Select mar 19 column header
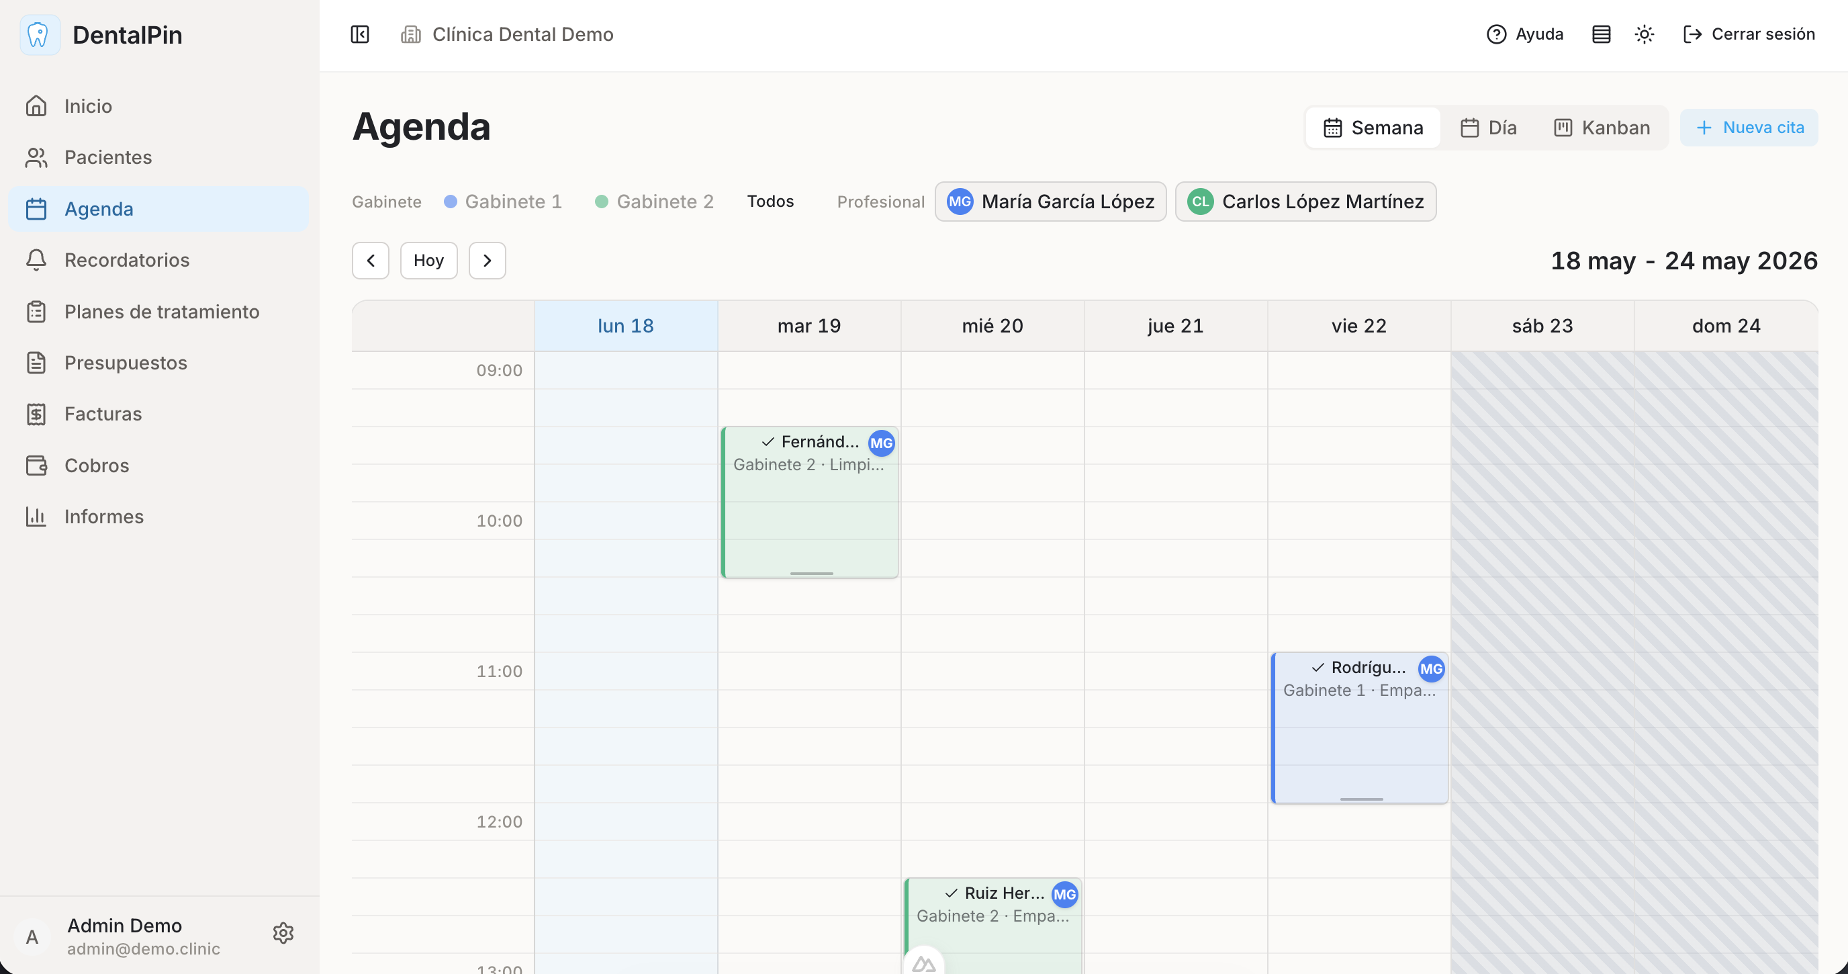Image resolution: width=1848 pixels, height=974 pixels. pyautogui.click(x=809, y=326)
